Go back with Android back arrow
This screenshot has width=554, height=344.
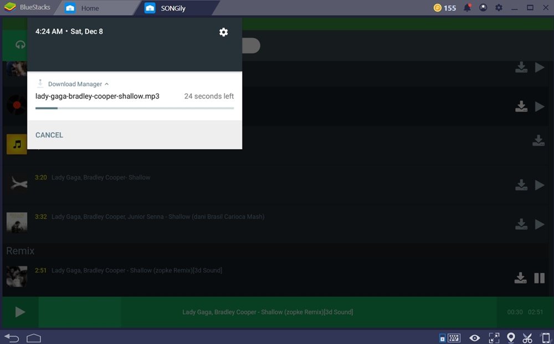pos(12,338)
